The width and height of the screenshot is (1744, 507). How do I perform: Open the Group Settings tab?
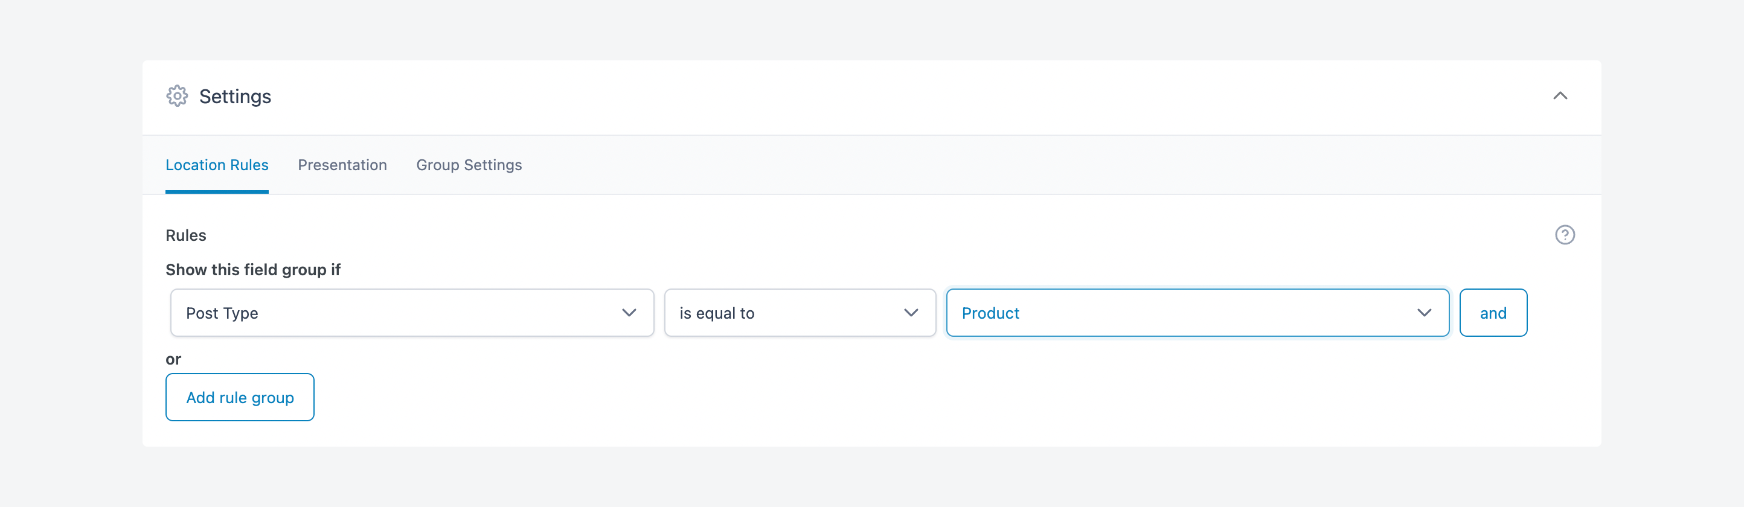469,165
